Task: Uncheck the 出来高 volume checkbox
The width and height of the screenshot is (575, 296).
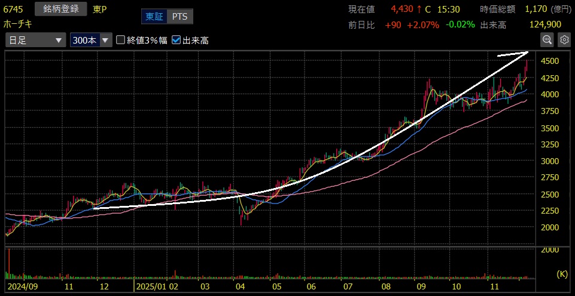Action: (176, 40)
